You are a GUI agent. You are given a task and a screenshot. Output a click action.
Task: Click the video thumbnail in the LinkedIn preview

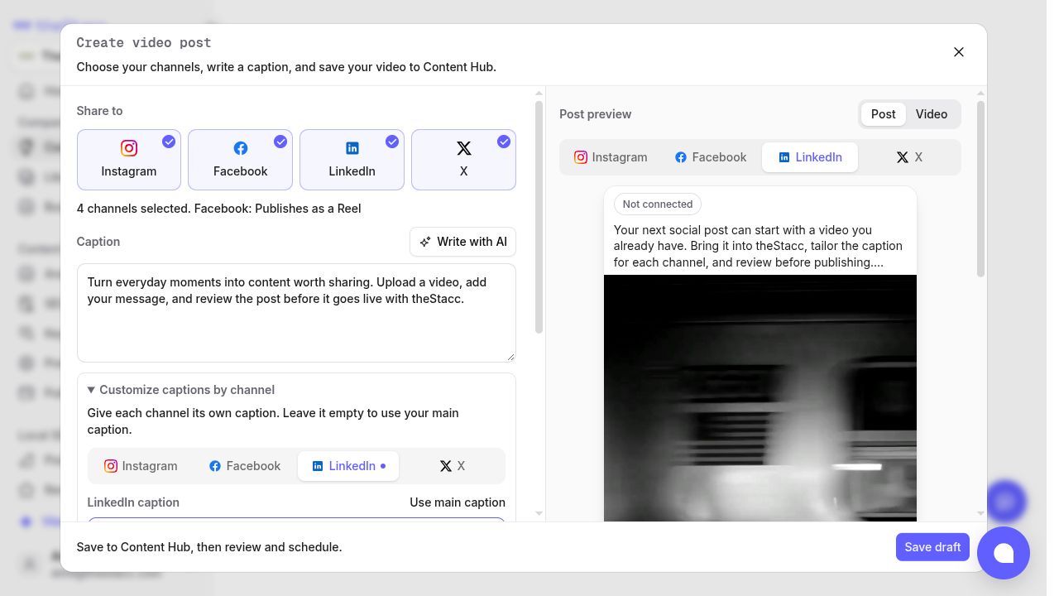click(760, 398)
